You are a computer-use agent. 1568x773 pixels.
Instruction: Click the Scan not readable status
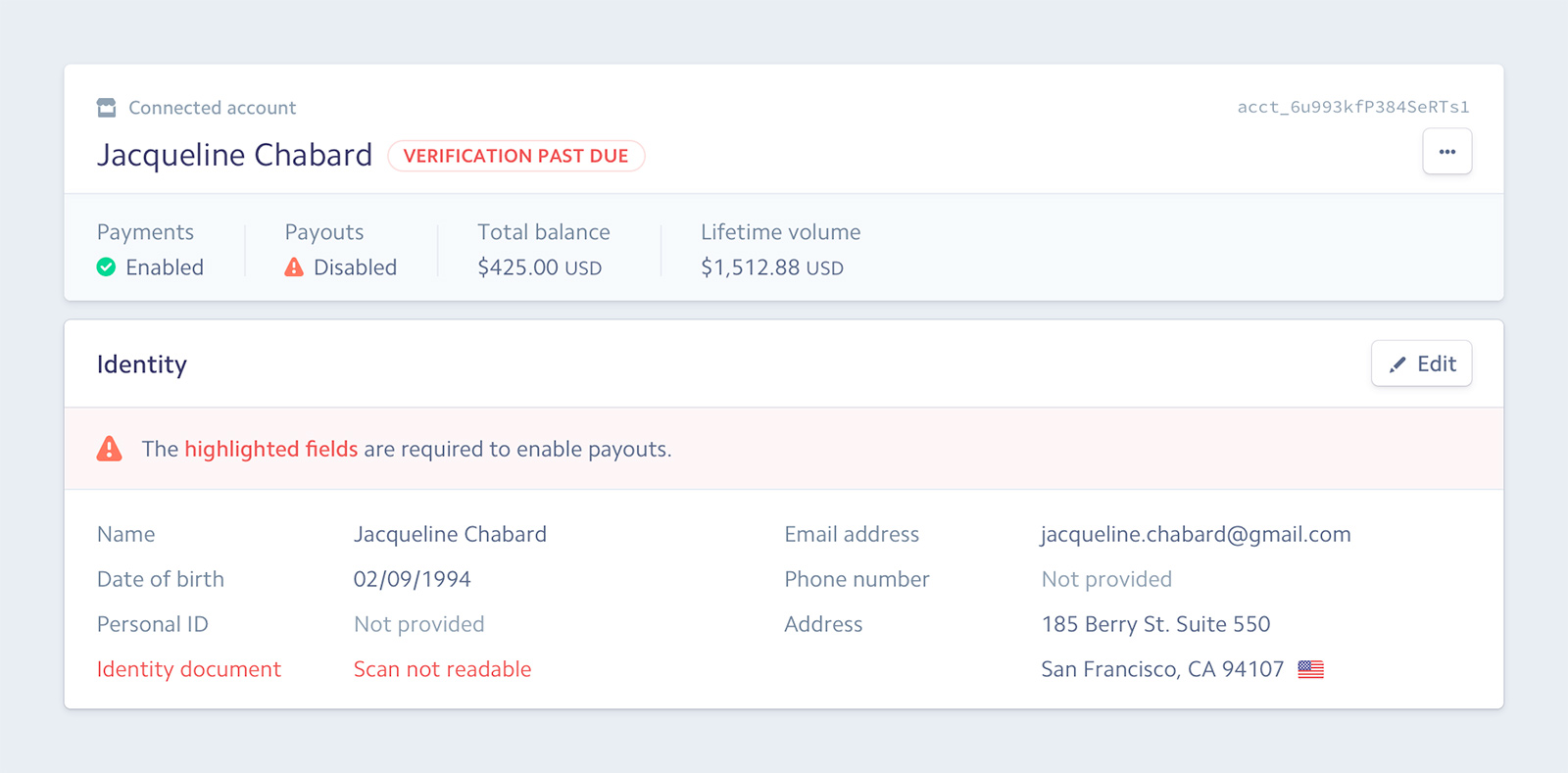coord(442,669)
